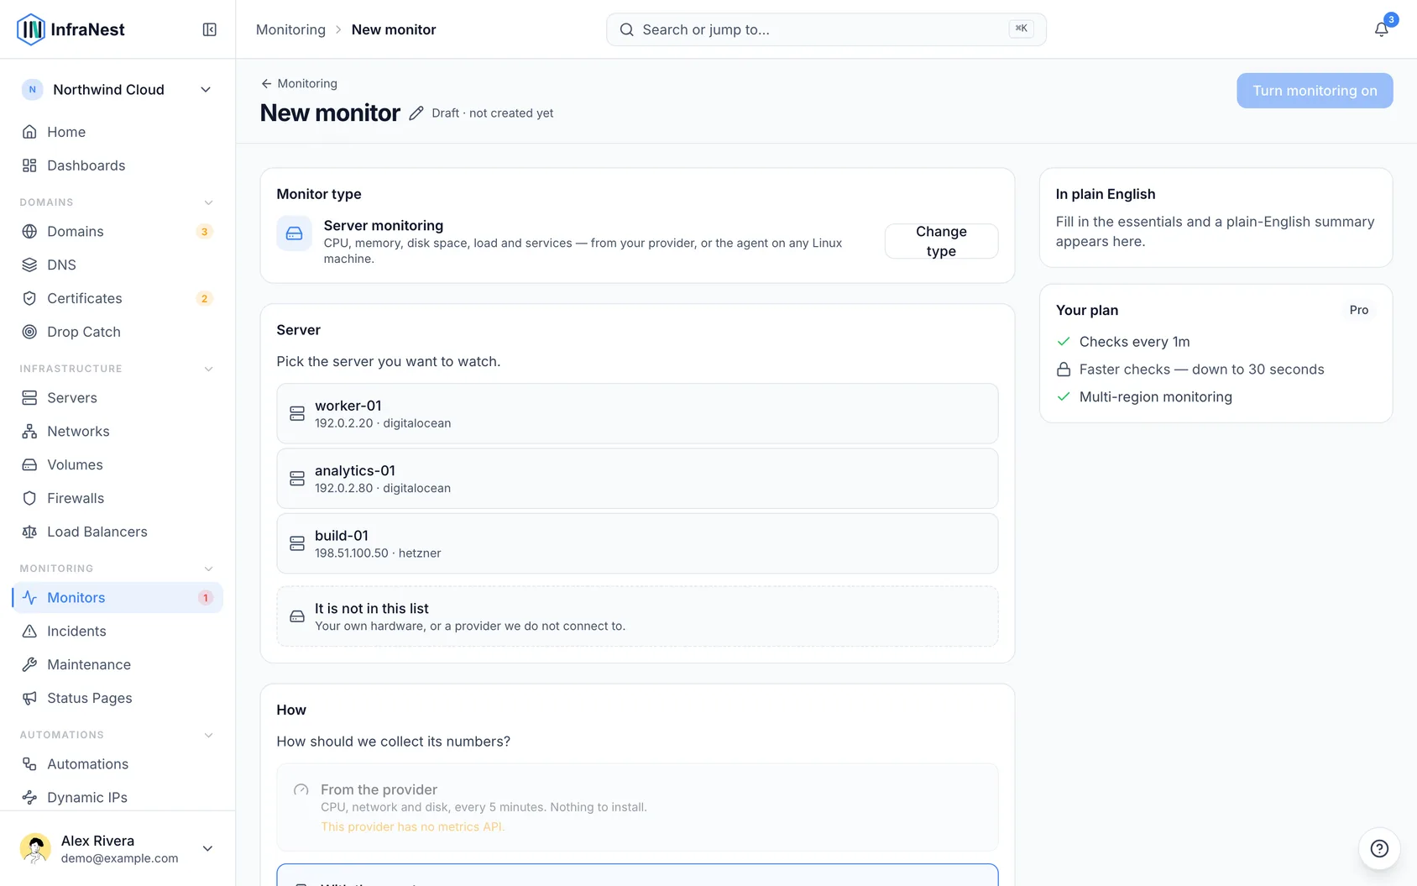Select the build-01 server option
The width and height of the screenshot is (1417, 886).
(x=637, y=543)
